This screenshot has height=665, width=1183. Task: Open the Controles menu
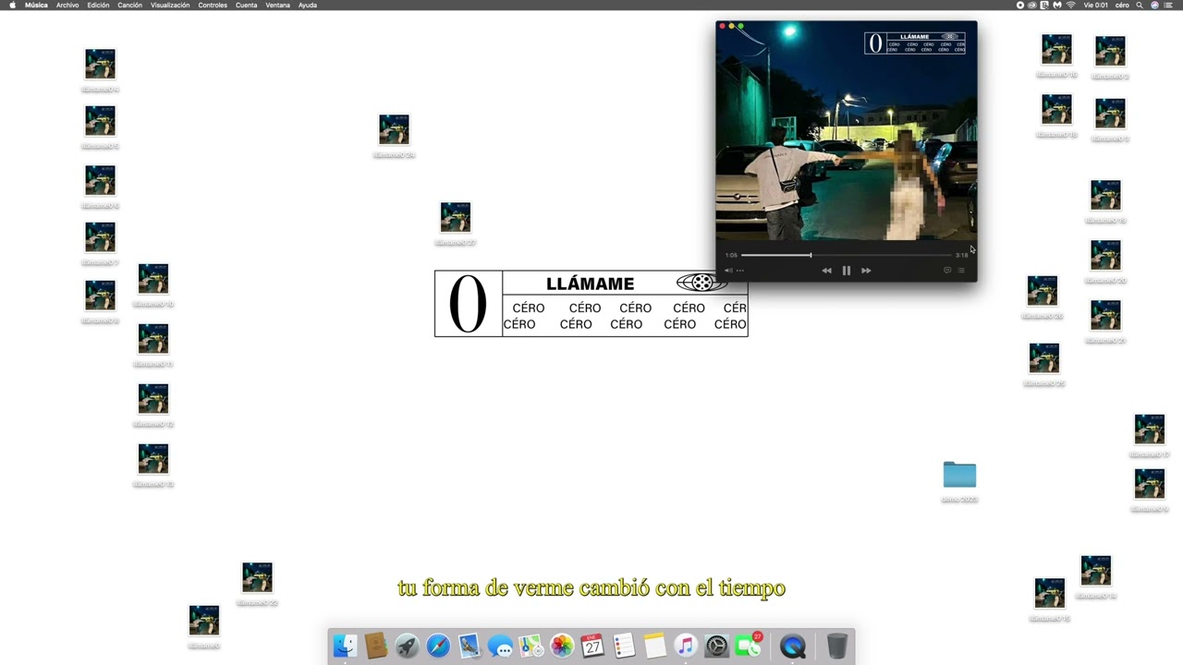point(213,5)
